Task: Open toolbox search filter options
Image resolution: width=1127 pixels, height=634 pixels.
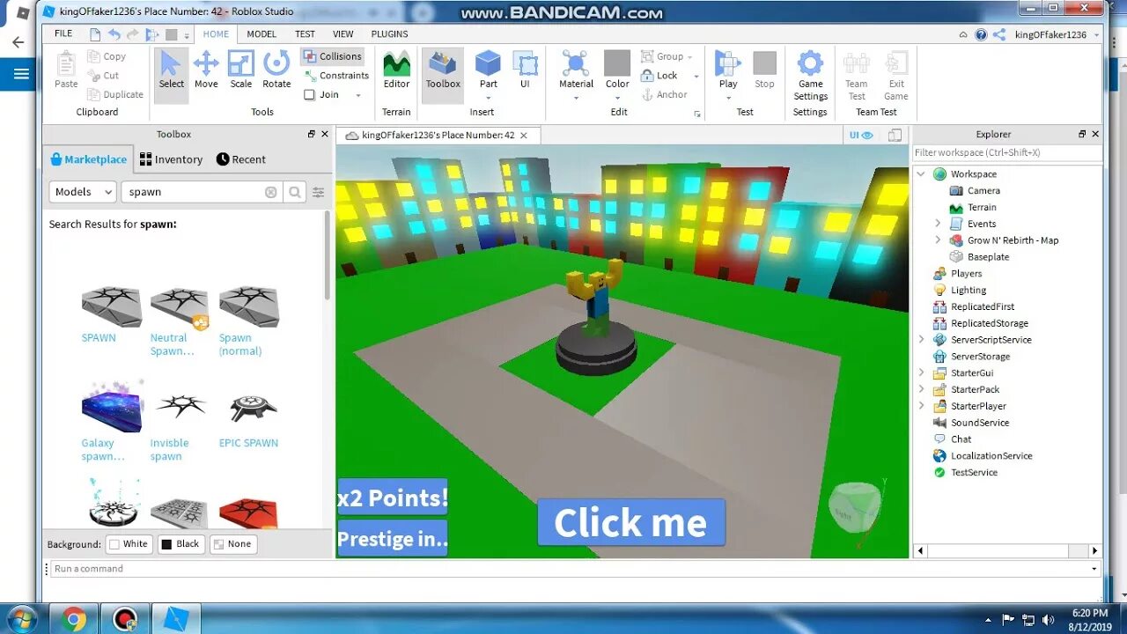Action: [x=318, y=192]
